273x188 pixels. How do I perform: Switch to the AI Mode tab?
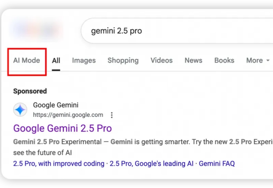(x=27, y=60)
